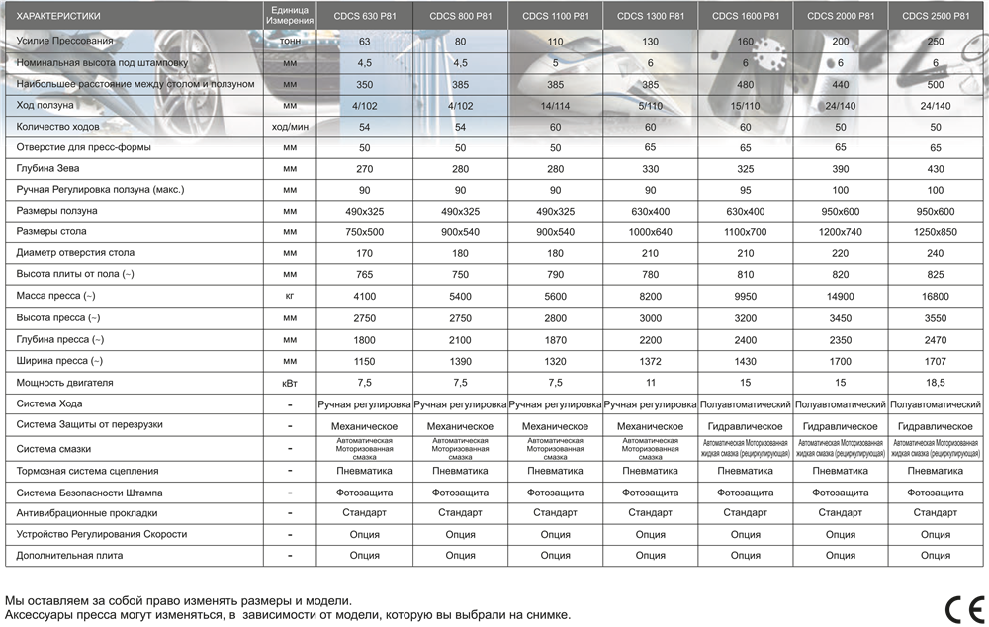989x627 pixels.
Task: Click the Размеры стола row label
Action: 50,231
